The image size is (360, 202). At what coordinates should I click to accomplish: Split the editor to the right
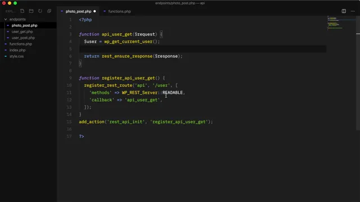click(344, 11)
